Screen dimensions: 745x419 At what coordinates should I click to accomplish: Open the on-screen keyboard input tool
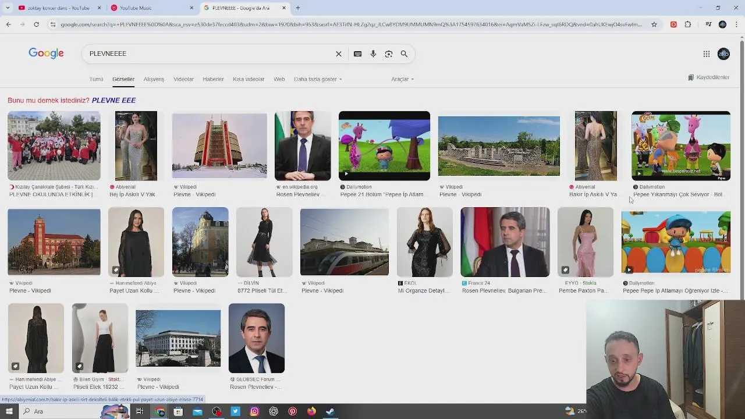357,54
